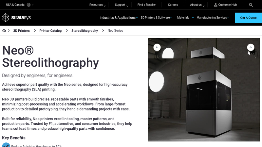Expand the USA & Canada region selector
Image resolution: width=262 pixels, height=147 pixels.
tap(20, 5)
